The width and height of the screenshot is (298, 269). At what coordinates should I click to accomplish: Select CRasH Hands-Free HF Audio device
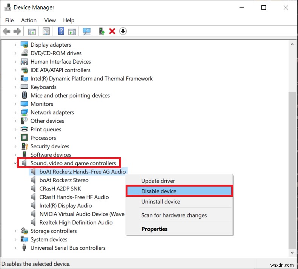click(x=74, y=197)
